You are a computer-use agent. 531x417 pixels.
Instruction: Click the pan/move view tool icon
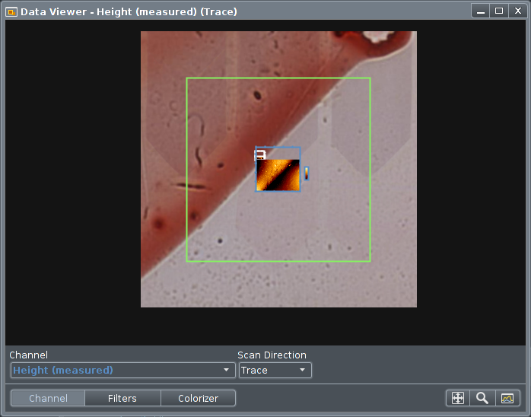click(458, 398)
